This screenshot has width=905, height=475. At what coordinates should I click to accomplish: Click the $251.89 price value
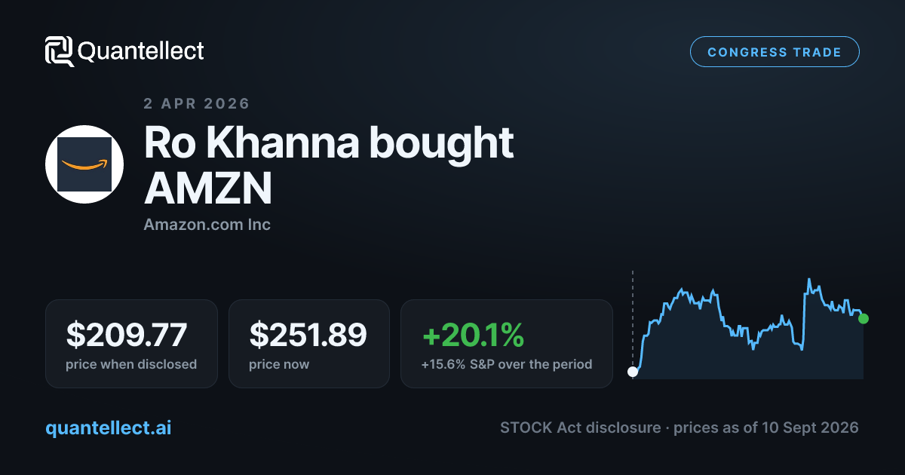click(x=308, y=335)
